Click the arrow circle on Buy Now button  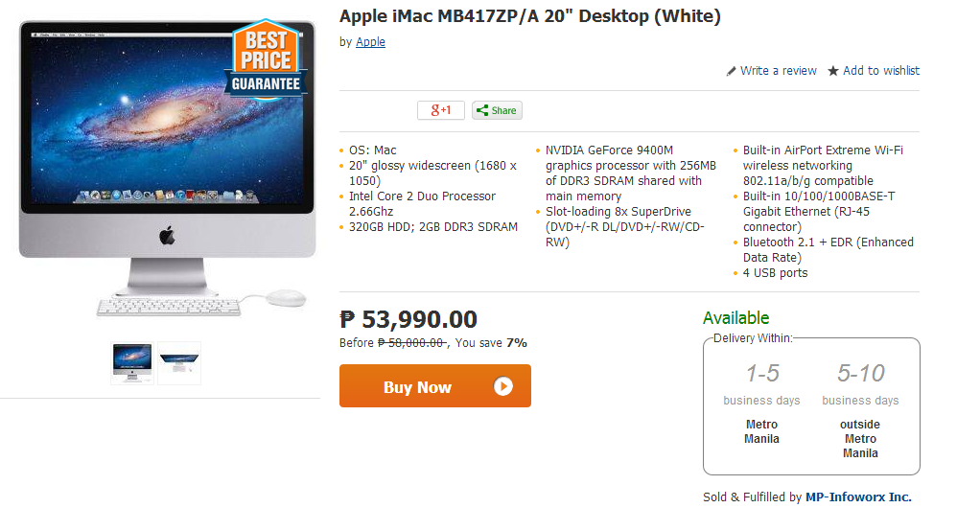click(503, 386)
